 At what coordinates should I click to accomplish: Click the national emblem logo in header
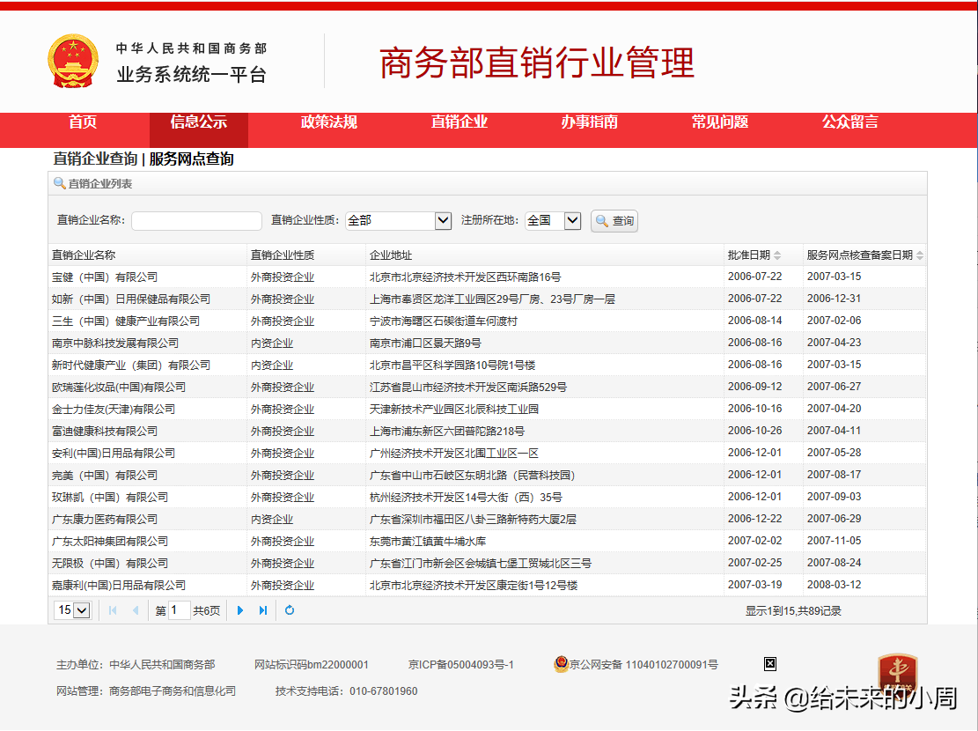pyautogui.click(x=73, y=61)
